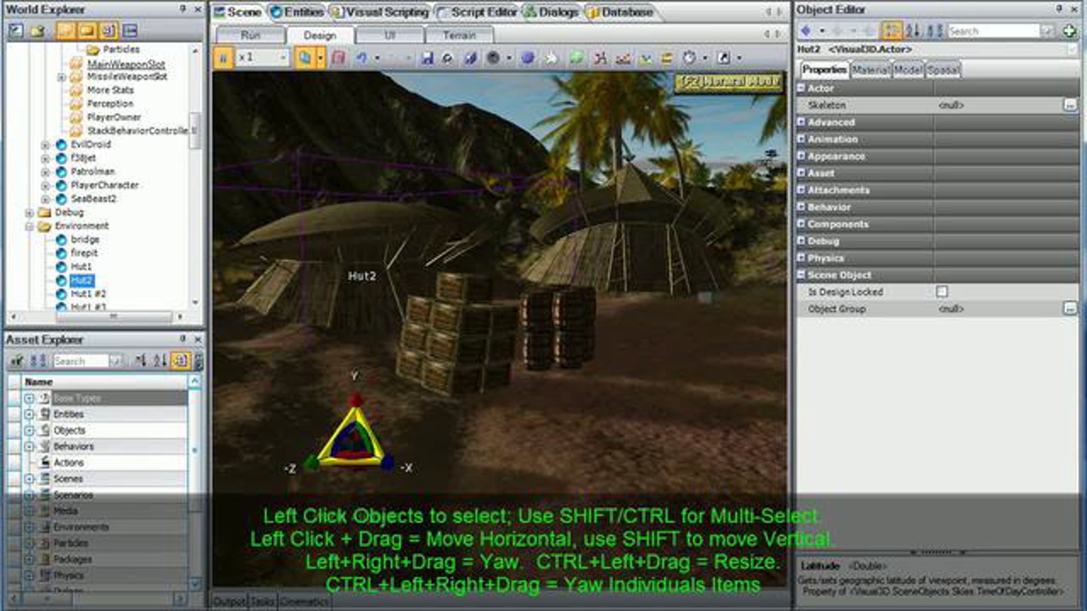Click the pause button in scene toolbar
Image resolution: width=1087 pixels, height=611 pixels.
click(x=223, y=58)
